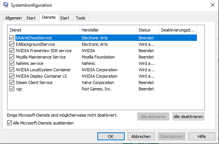Cancel with the Abbrechen button
Screen dimensions: 219x144
[x=141, y=136]
